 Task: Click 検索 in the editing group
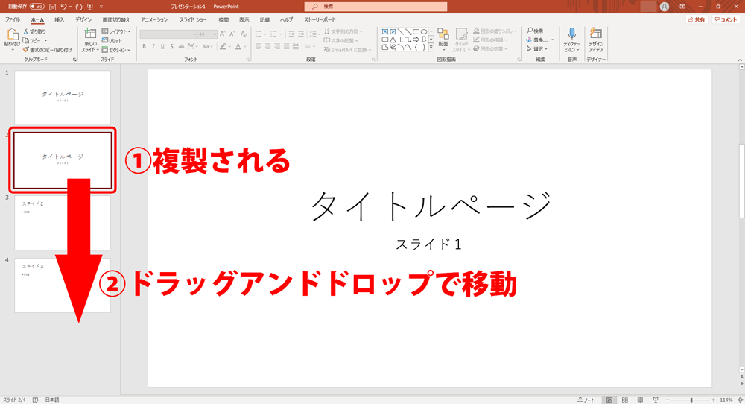535,31
